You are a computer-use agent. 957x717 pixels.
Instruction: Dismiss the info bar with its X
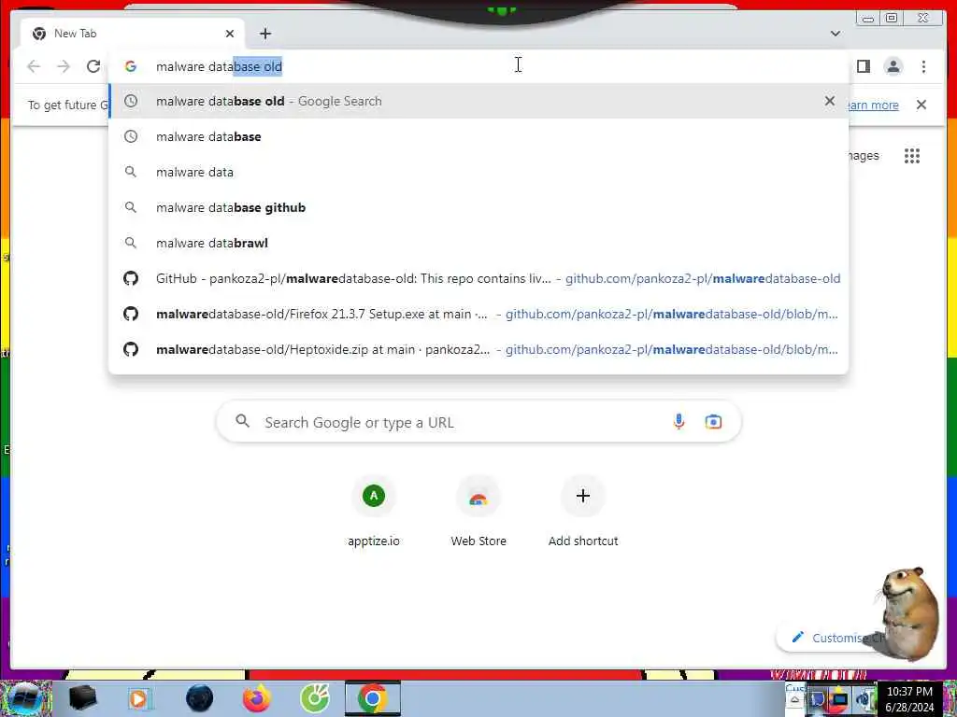coord(921,105)
